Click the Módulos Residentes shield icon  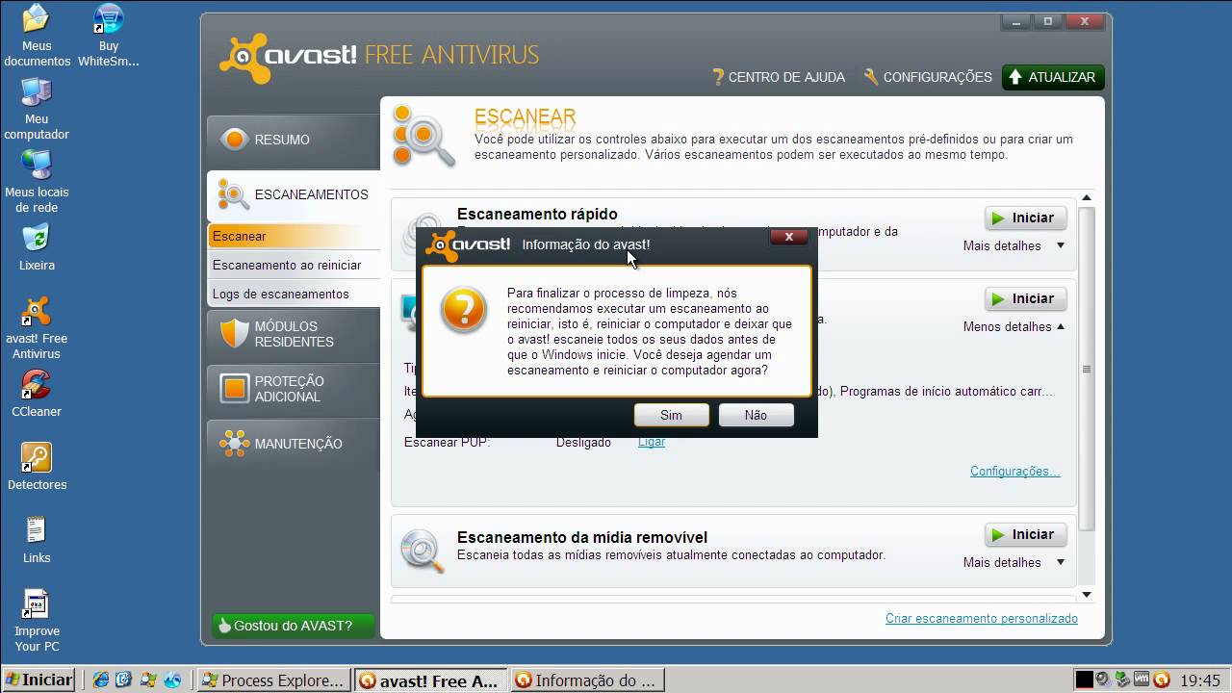235,334
